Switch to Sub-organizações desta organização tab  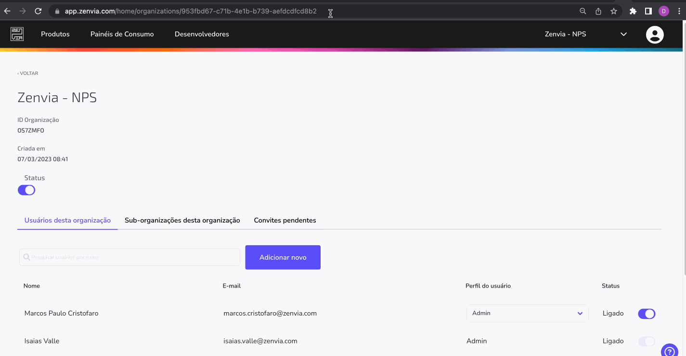click(x=182, y=220)
